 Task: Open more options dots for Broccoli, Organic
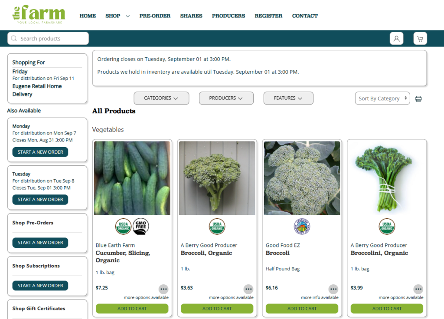(x=248, y=289)
